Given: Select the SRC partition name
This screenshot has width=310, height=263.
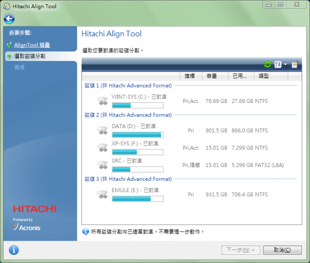Looking at the screenshot, I should coord(127,161).
